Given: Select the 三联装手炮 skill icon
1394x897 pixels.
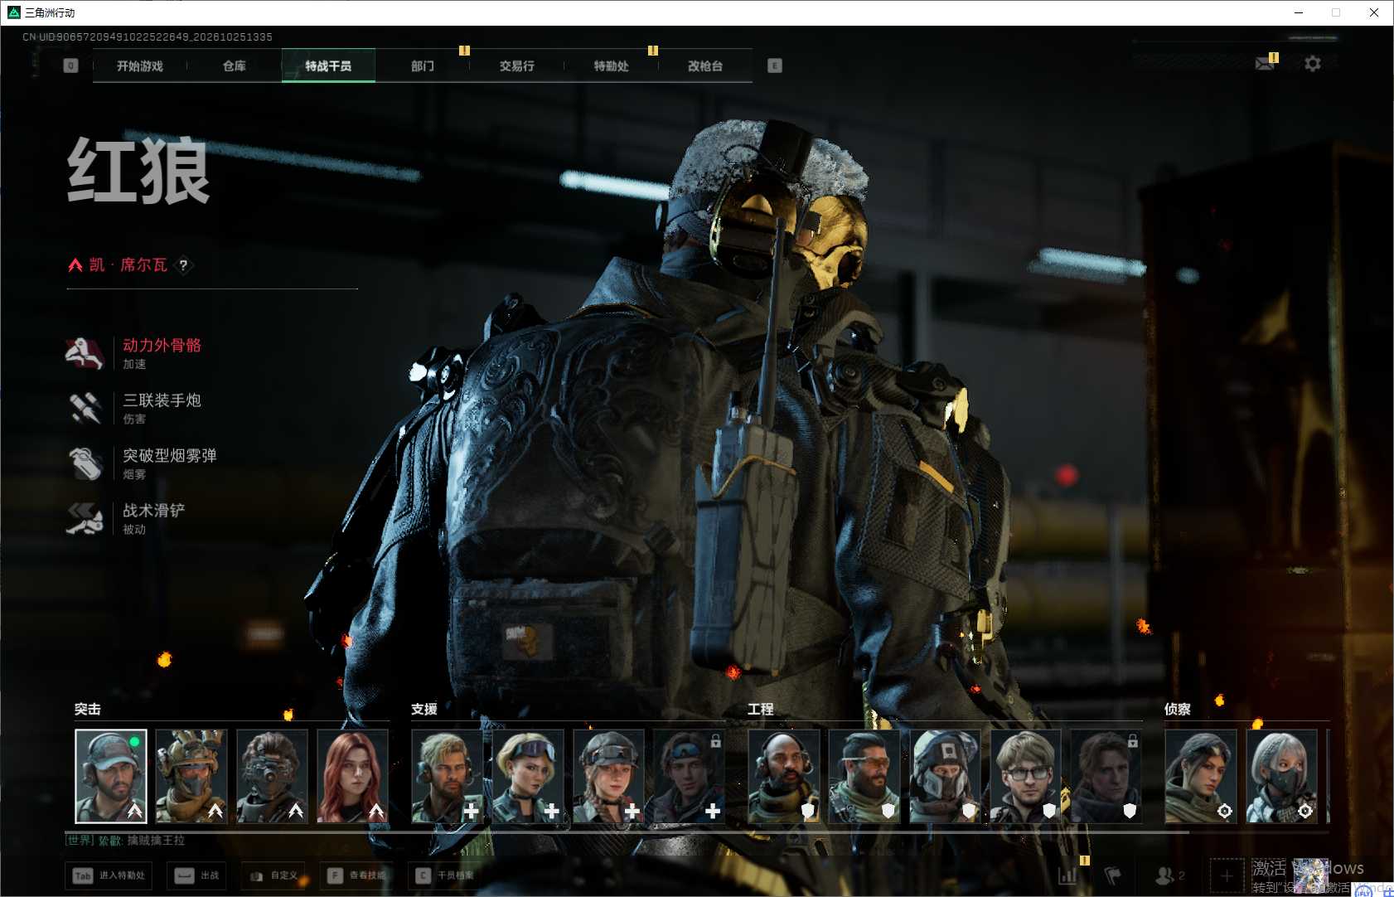Looking at the screenshot, I should [x=85, y=408].
